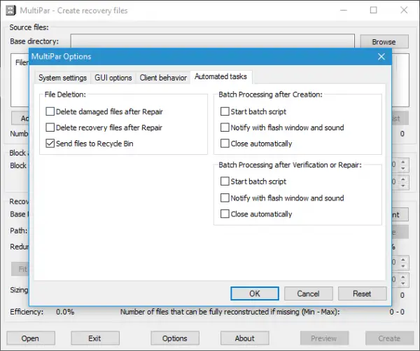Enable Start batch script after Creation

(x=225, y=111)
